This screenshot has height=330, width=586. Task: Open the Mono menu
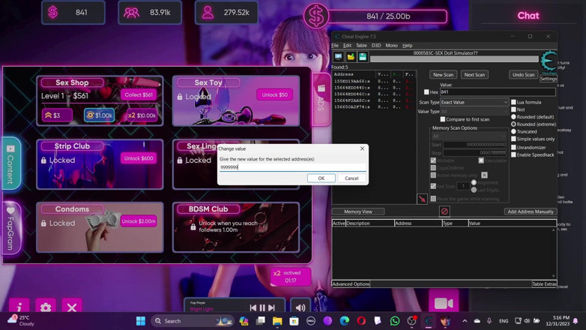(x=391, y=45)
